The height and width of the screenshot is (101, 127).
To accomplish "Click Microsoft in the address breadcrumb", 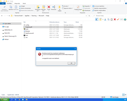I will 41,16.
